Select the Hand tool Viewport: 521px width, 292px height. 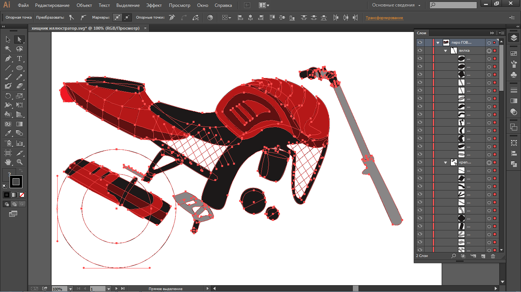(8, 162)
